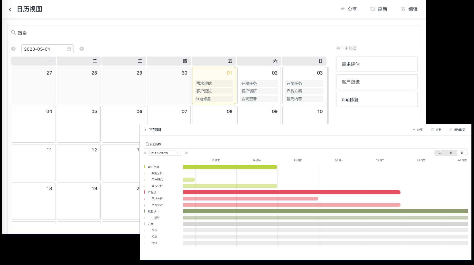Open the 需求评估 card in the side list
The image size is (474, 265).
(377, 64)
